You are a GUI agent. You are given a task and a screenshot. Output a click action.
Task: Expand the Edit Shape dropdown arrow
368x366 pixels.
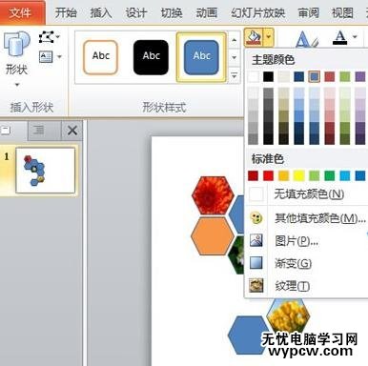click(58, 37)
